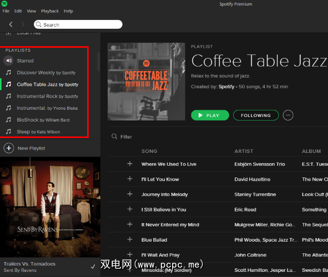This screenshot has height=277, width=328.
Task: Open the View menu
Action: click(31, 11)
